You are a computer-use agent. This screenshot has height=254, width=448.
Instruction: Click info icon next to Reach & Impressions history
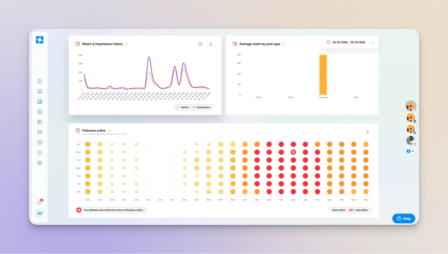pyautogui.click(x=127, y=44)
